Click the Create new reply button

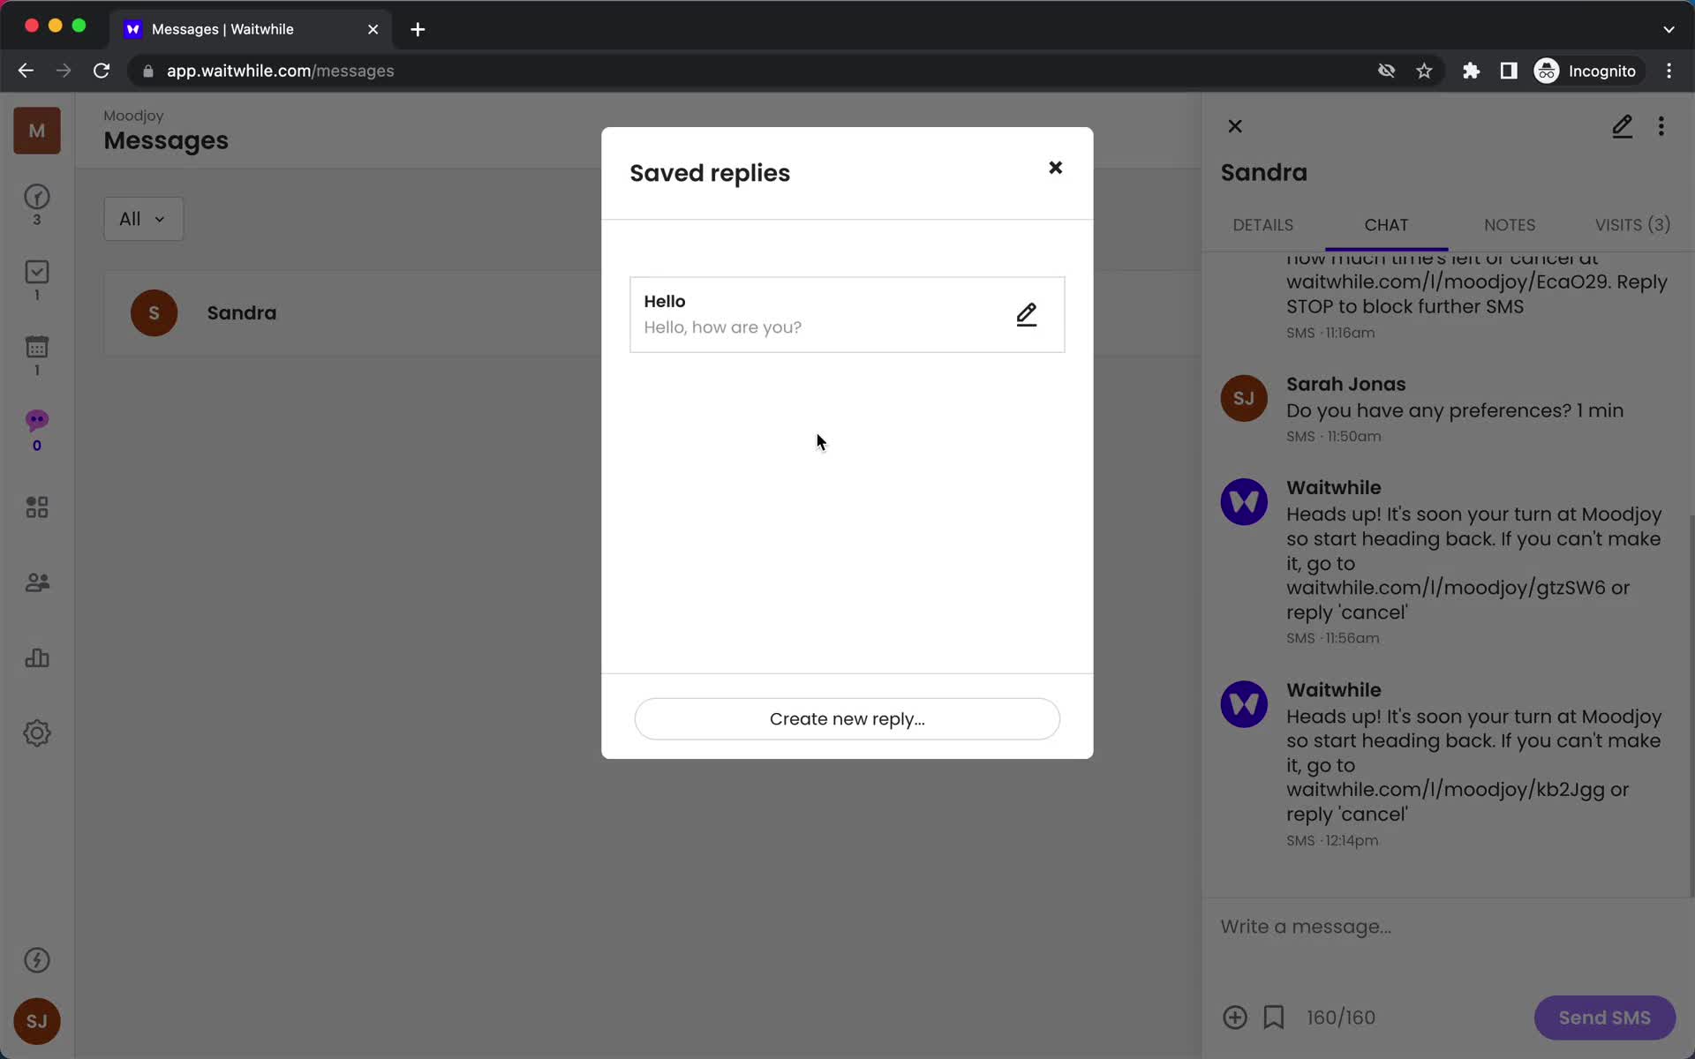846,718
